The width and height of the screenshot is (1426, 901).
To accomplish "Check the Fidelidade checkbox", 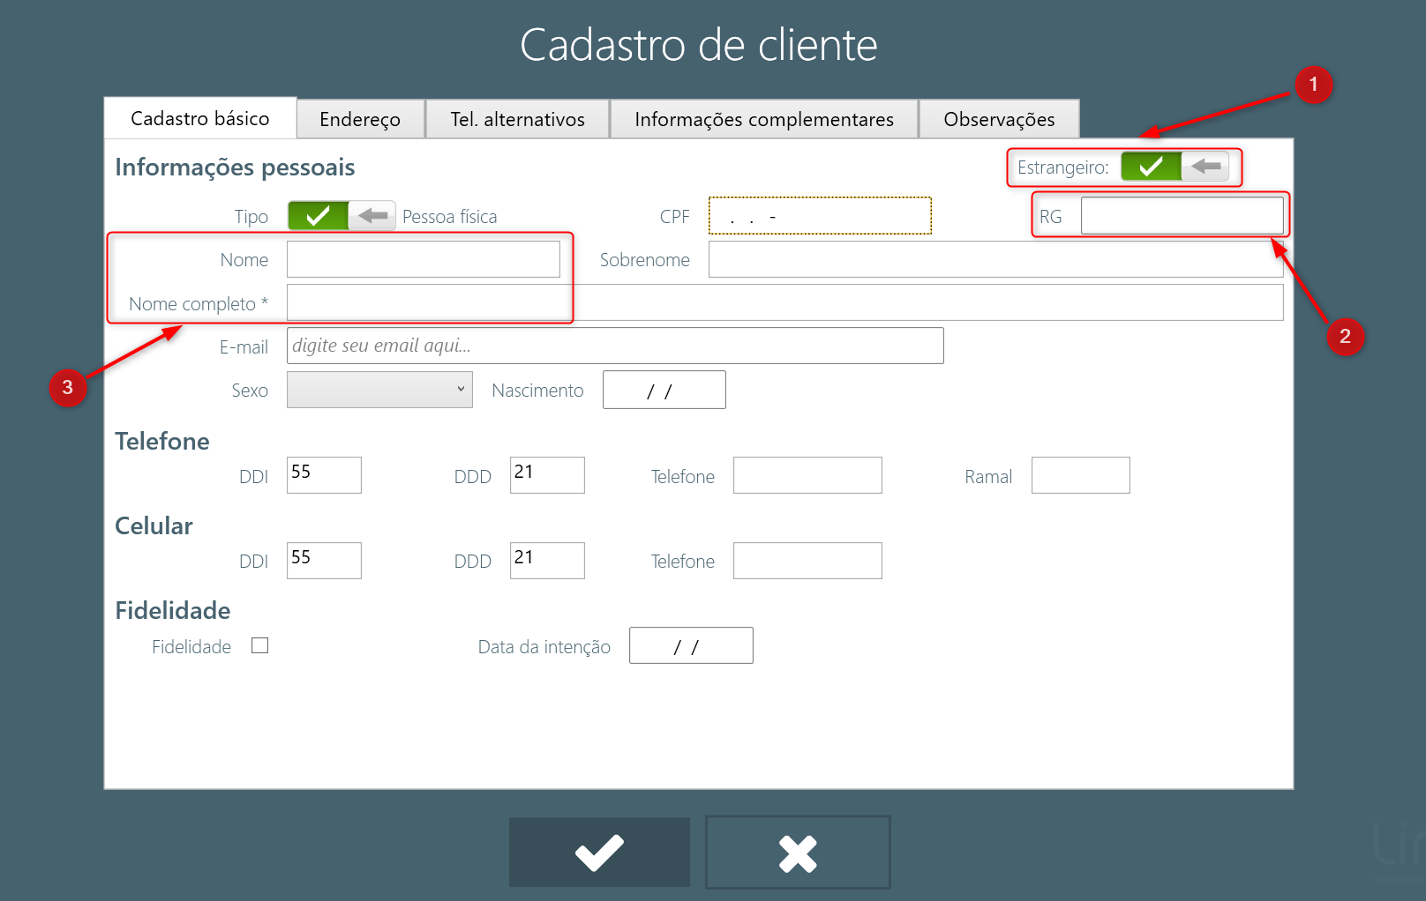I will [259, 645].
